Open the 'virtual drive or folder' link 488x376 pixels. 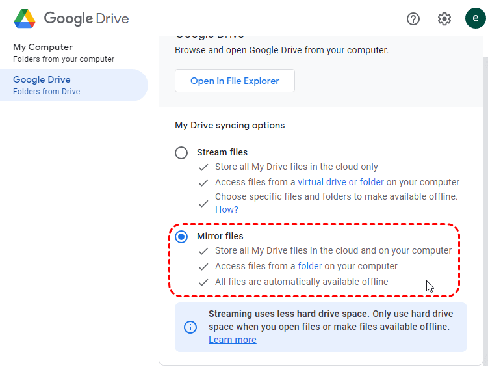click(x=340, y=182)
